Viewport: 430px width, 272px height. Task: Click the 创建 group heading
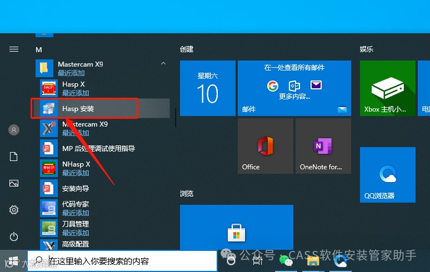coord(187,49)
